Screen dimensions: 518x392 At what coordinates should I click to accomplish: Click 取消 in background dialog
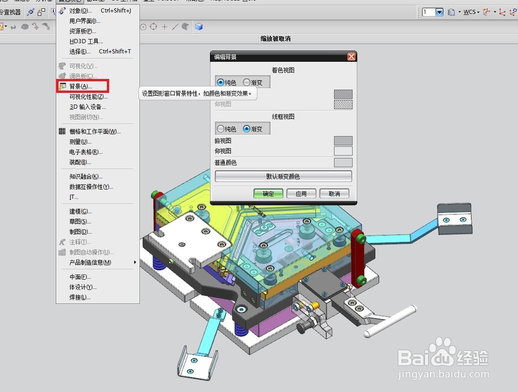334,194
